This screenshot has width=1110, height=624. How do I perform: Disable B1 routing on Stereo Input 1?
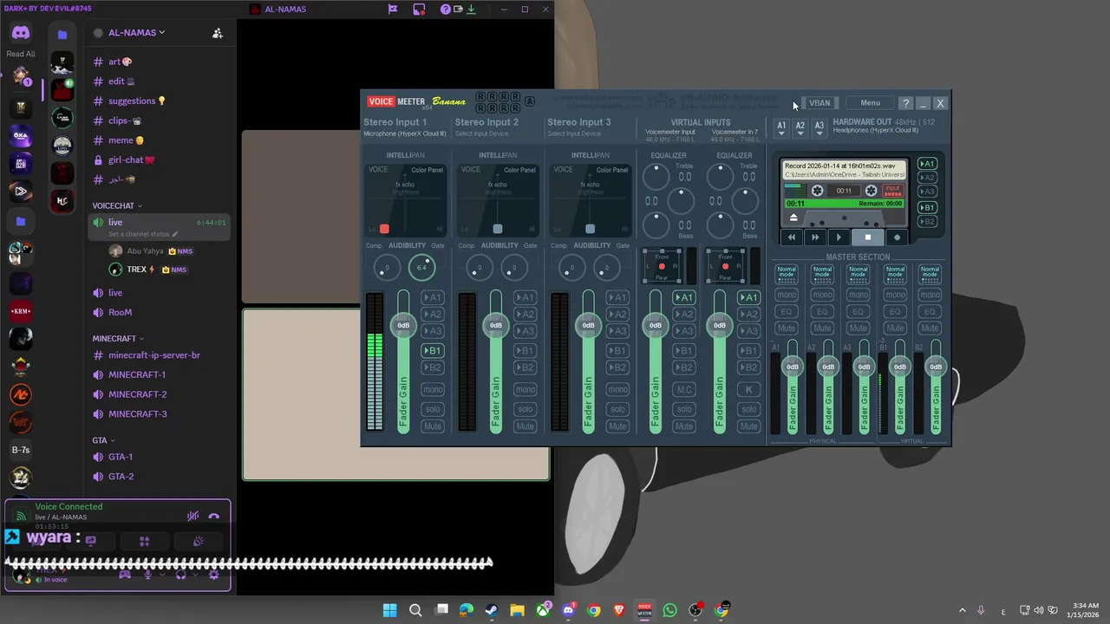coord(432,350)
